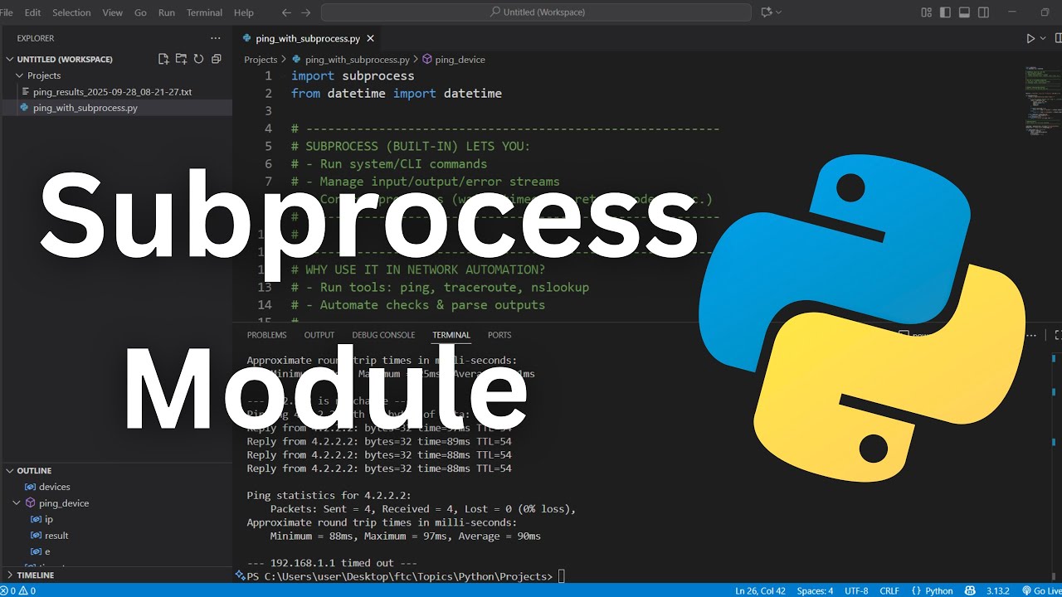Open errors and warnings status indicator
Viewport: 1062px width, 597px height.
[x=19, y=590]
